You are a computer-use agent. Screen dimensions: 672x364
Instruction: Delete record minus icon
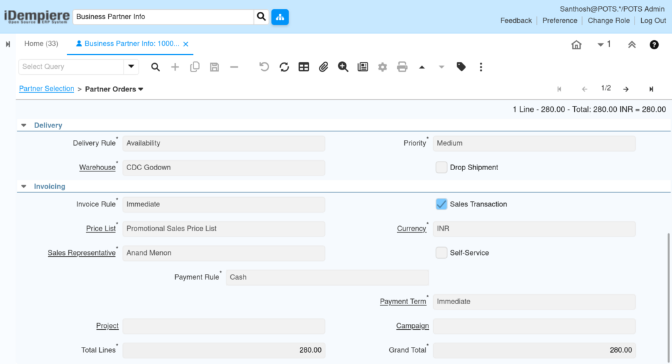pyautogui.click(x=234, y=67)
